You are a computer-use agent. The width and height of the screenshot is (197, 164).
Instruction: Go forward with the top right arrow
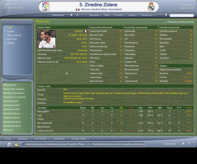point(77,15)
